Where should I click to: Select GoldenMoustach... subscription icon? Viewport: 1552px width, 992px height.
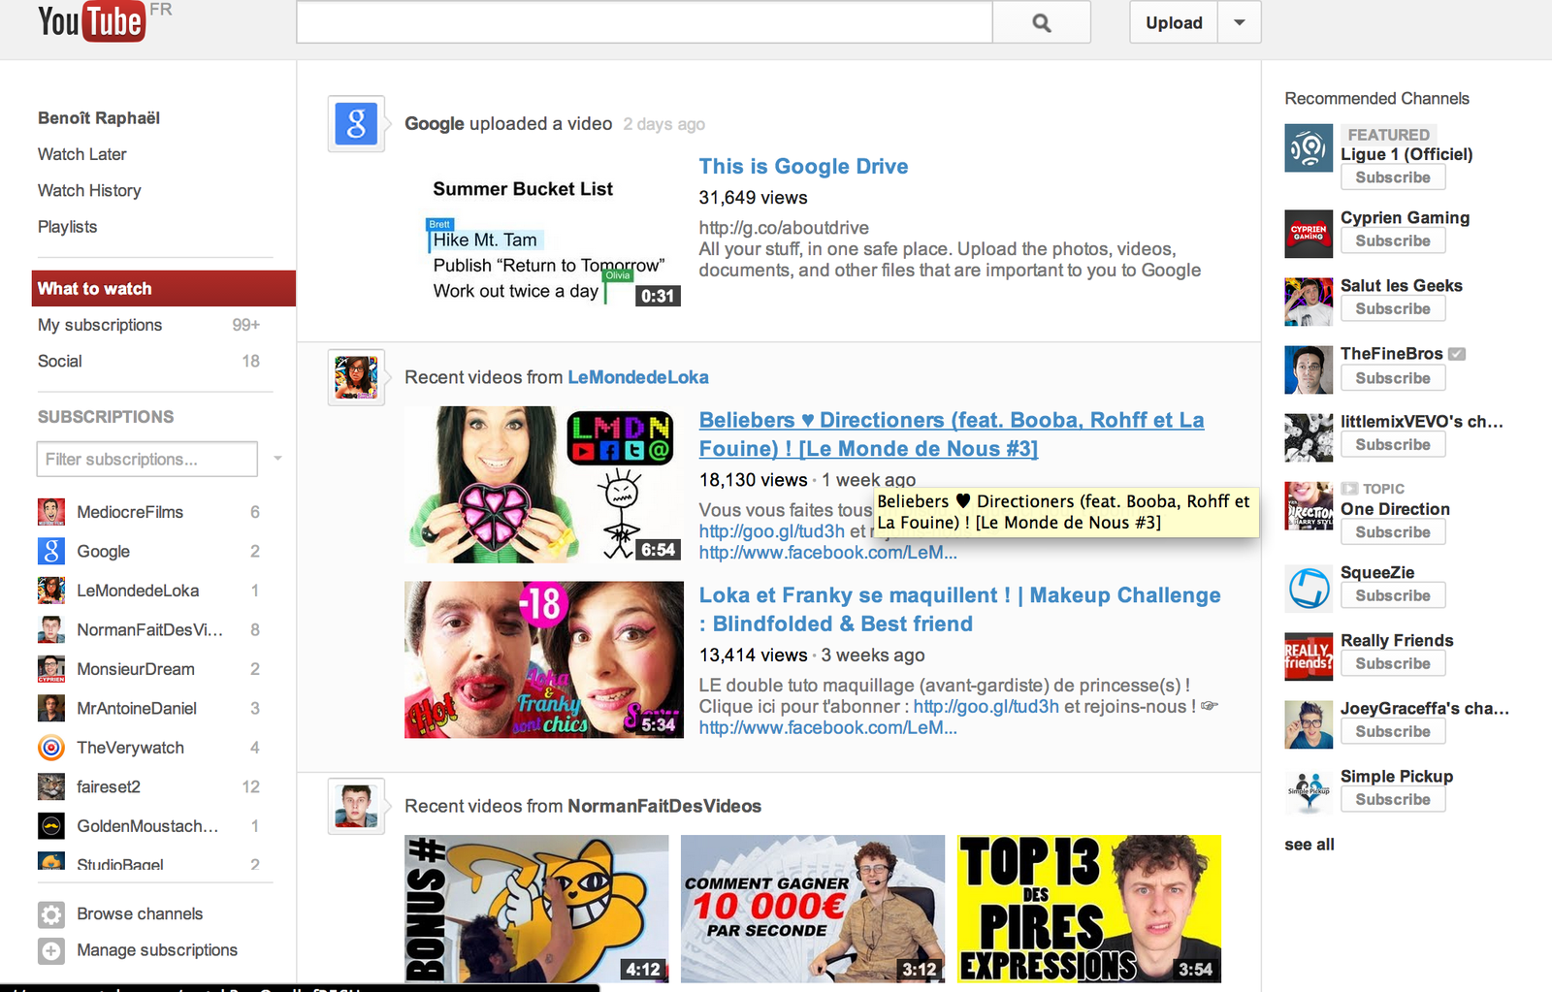point(51,826)
